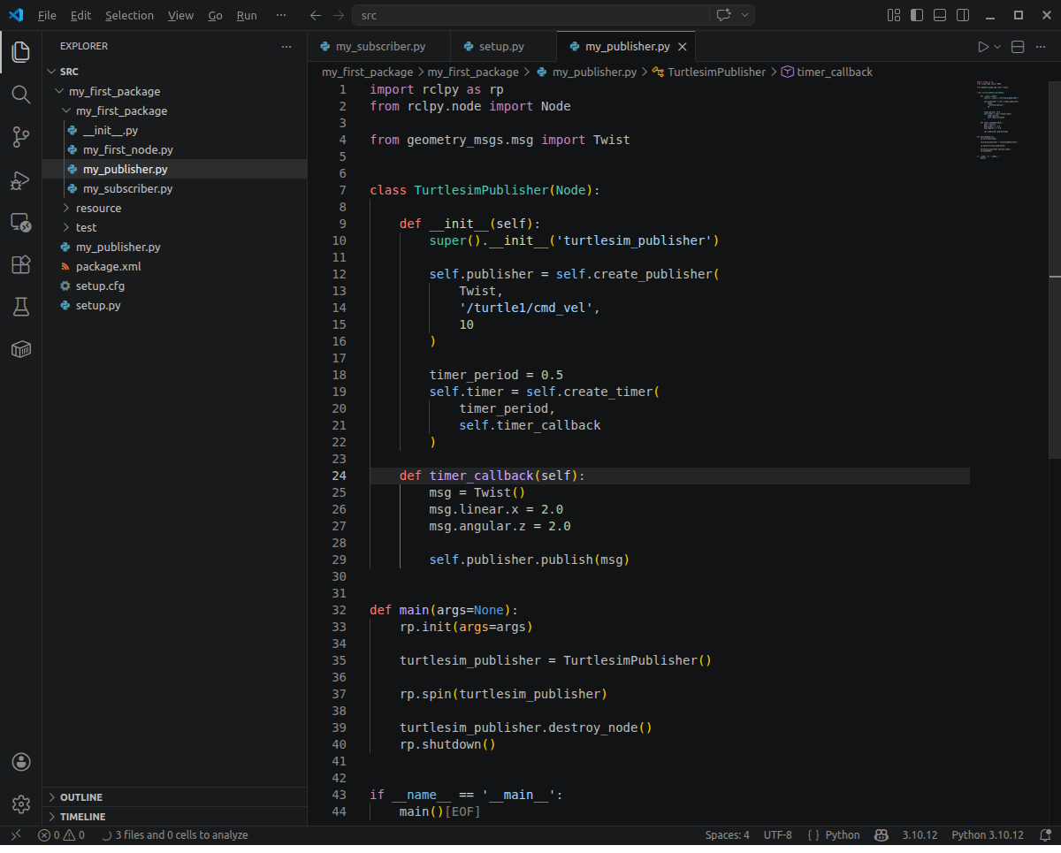Open the Copilot chat icon

pyautogui.click(x=723, y=15)
